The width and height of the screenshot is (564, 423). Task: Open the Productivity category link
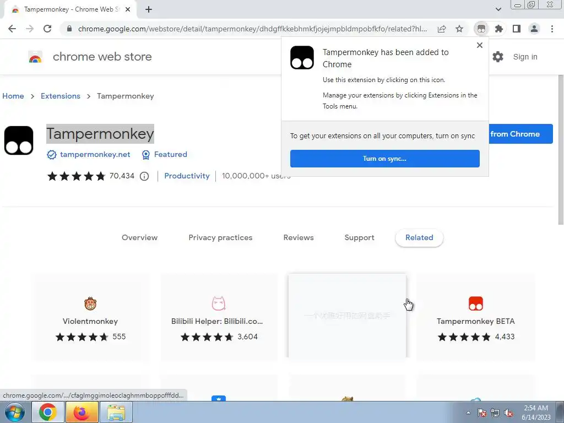[187, 176]
